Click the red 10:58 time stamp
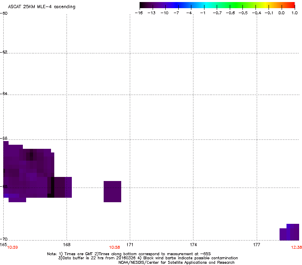 [114, 247]
